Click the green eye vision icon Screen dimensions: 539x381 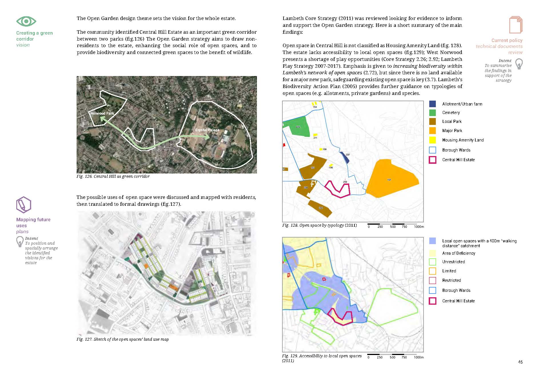[26, 21]
